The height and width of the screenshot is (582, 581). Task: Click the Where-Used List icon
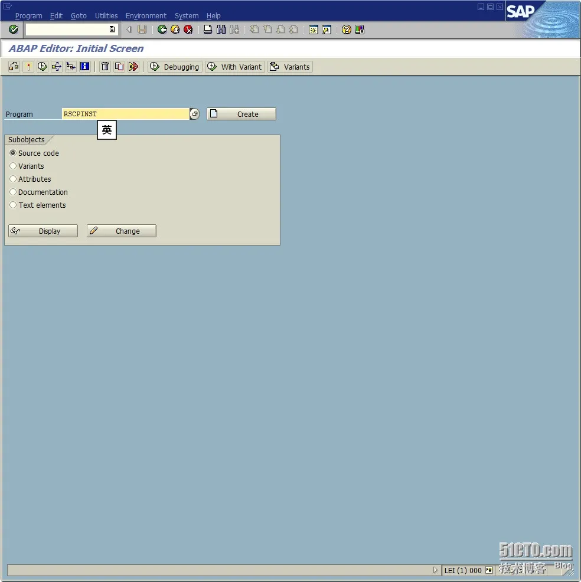pyautogui.click(x=57, y=67)
